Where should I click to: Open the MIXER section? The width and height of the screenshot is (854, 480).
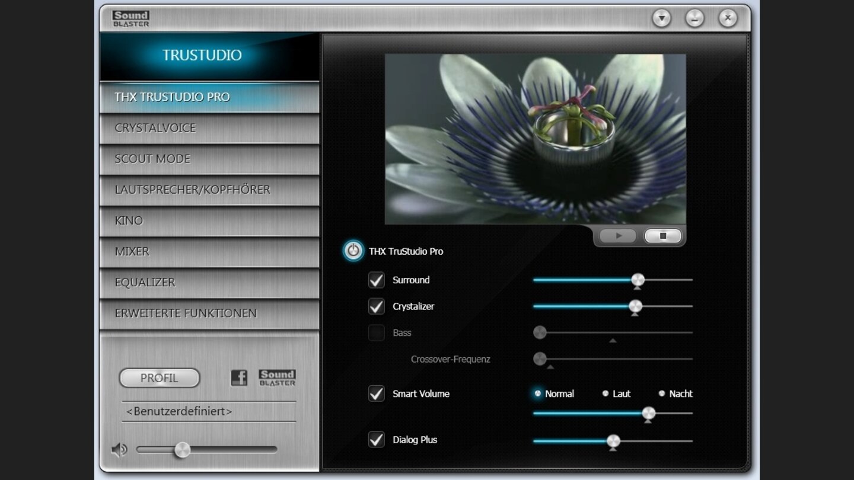pyautogui.click(x=209, y=251)
